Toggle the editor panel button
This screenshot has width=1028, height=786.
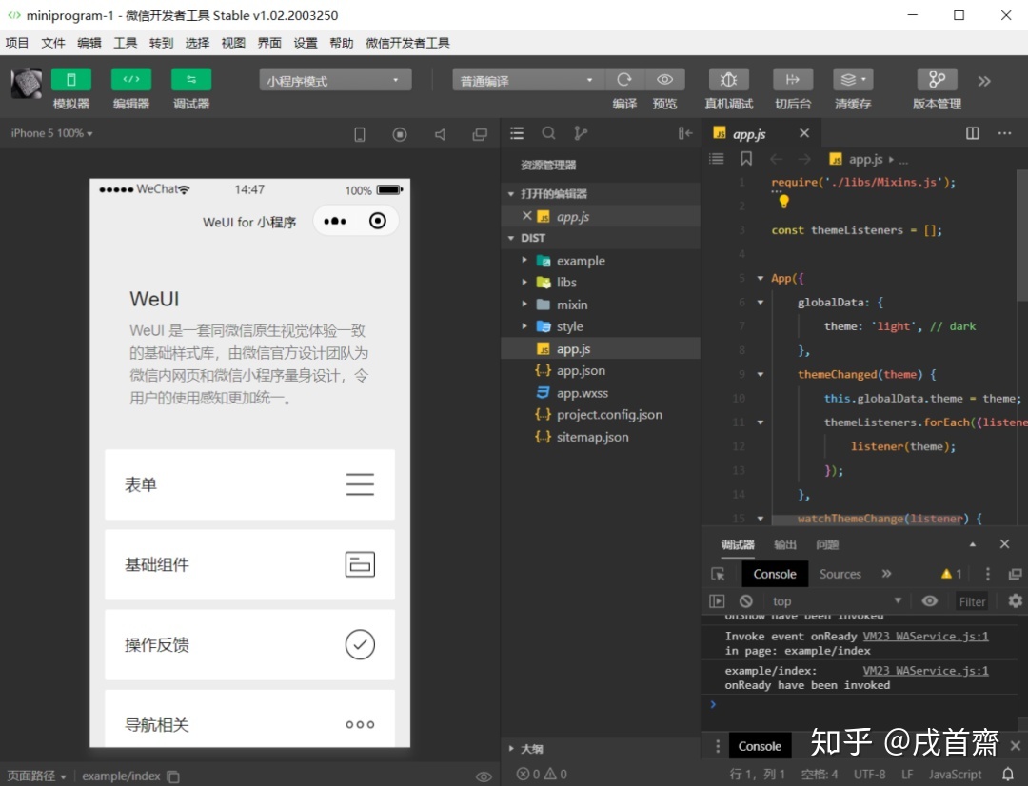131,79
